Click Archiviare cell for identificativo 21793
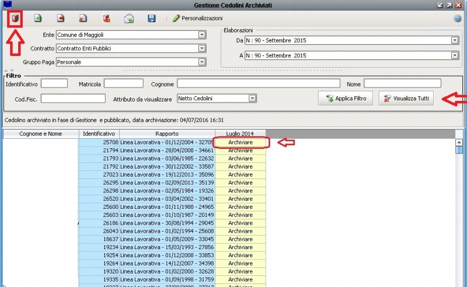The width and height of the screenshot is (467, 287). pos(241,159)
